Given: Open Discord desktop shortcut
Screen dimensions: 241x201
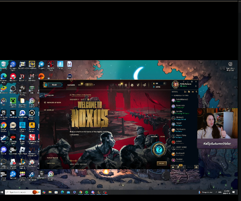Looking at the screenshot, I should [3, 151].
